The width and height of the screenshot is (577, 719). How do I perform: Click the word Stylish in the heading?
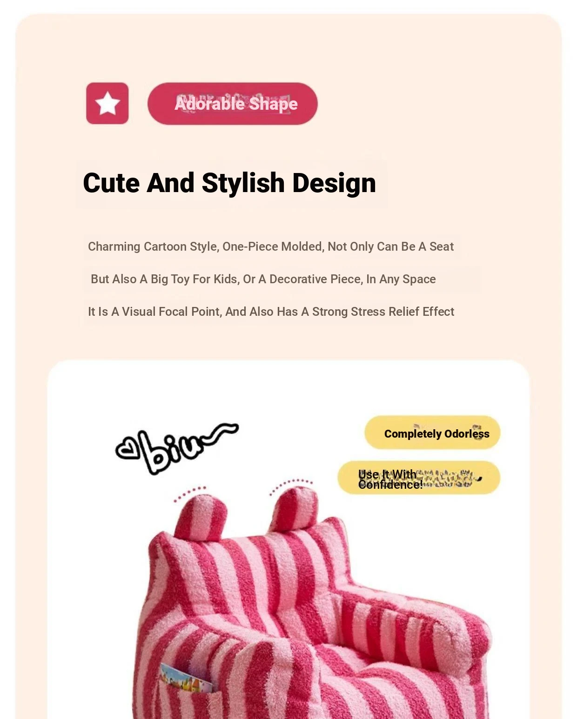(243, 183)
